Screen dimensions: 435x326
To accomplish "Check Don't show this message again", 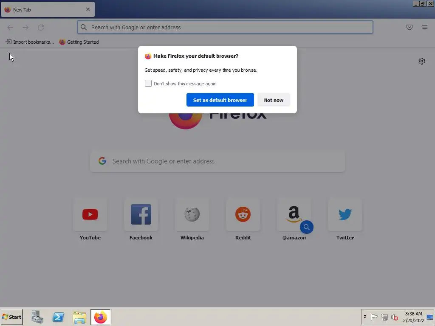I will pyautogui.click(x=148, y=83).
